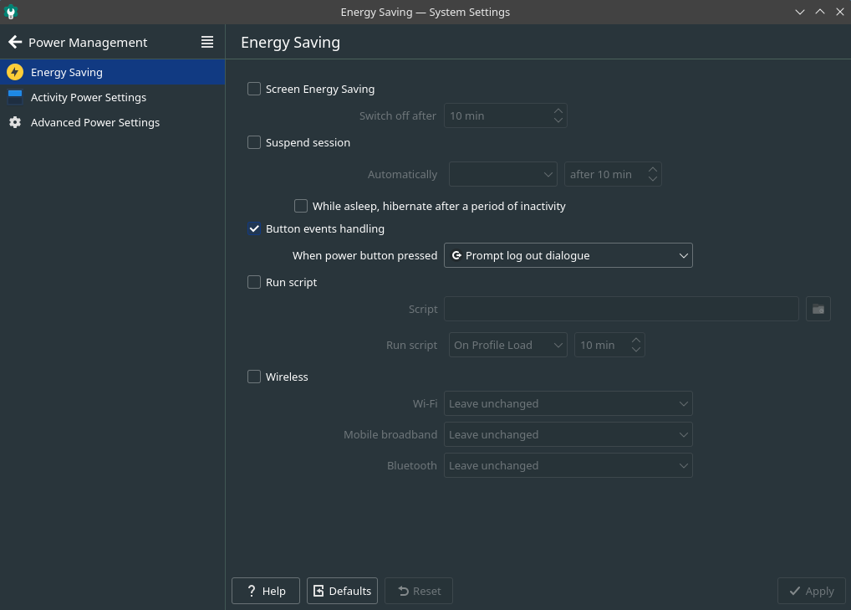851x610 pixels.
Task: Uncheck Button events handling
Action: pyautogui.click(x=254, y=228)
